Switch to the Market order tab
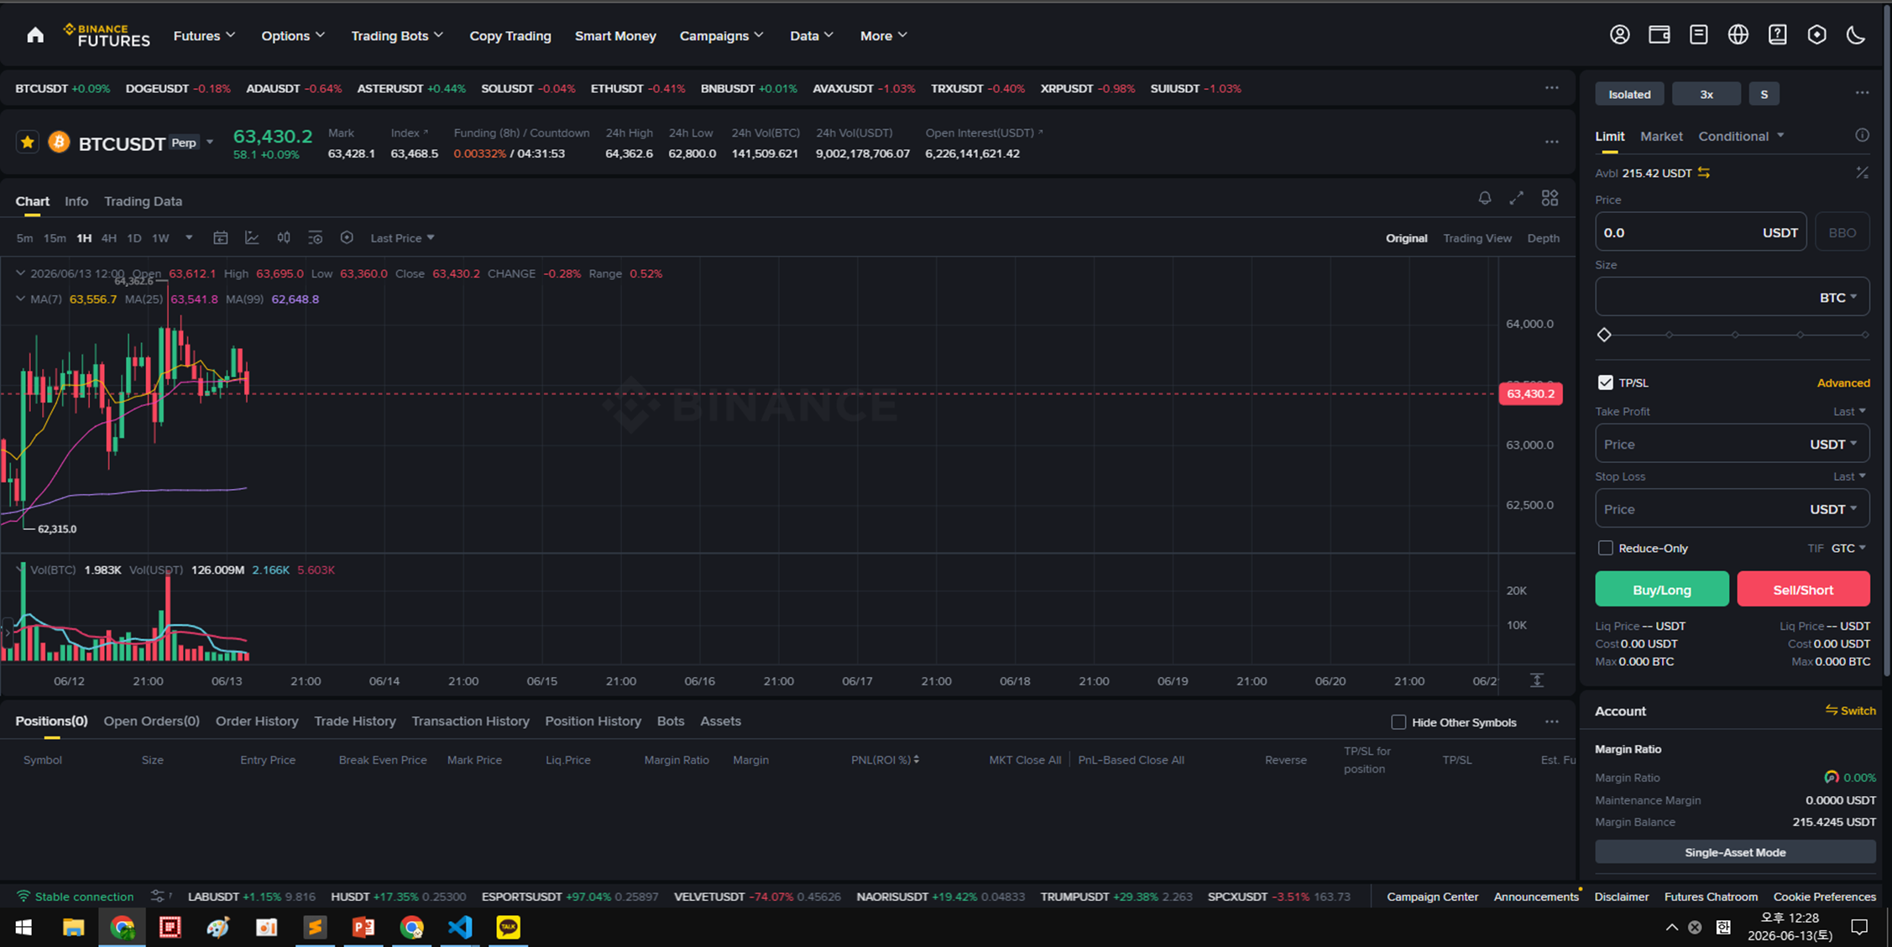The image size is (1892, 947). 1661,136
